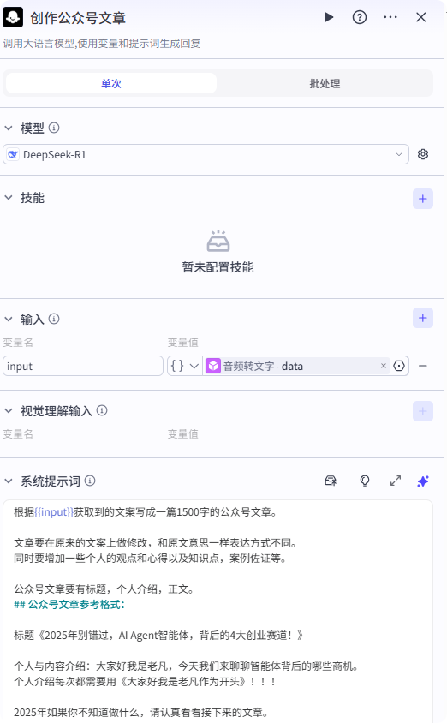Switch to the 批处理 tab
The width and height of the screenshot is (447, 723).
click(325, 83)
